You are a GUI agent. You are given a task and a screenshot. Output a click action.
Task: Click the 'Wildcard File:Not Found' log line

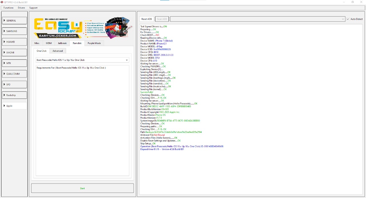pos(152,135)
